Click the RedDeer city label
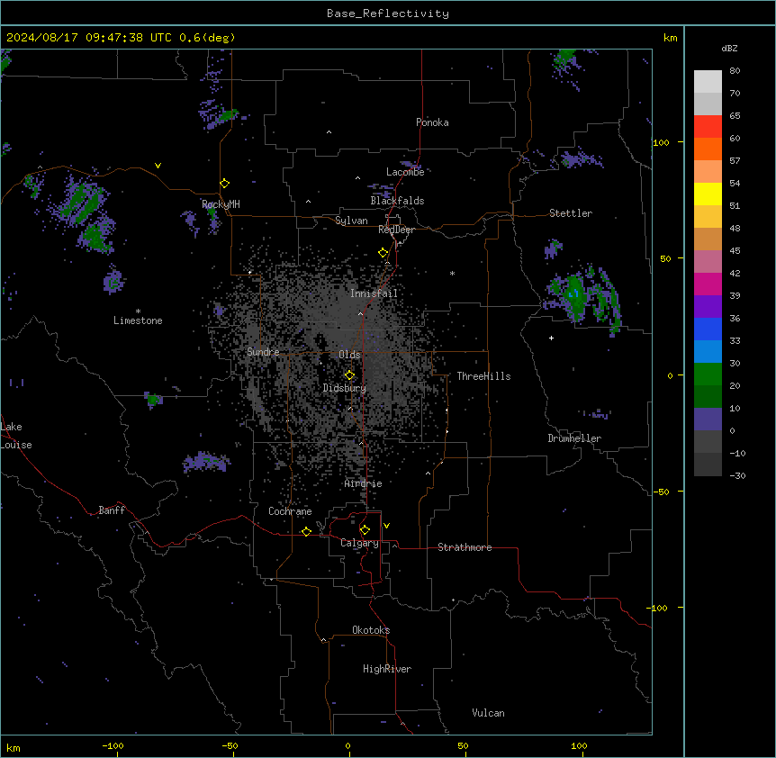 396,230
